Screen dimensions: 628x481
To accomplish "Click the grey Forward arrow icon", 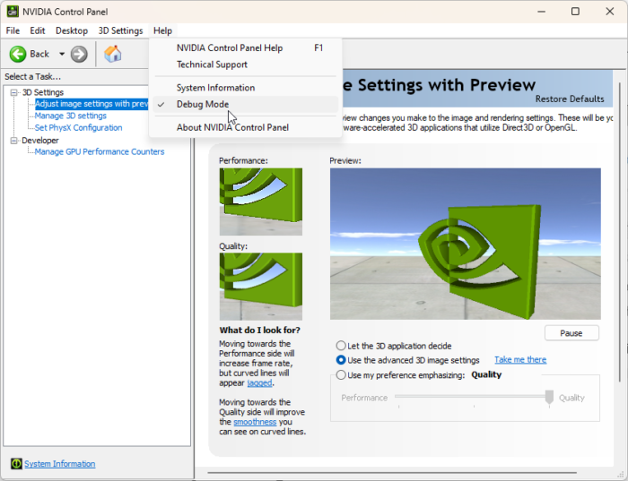I will coord(79,54).
